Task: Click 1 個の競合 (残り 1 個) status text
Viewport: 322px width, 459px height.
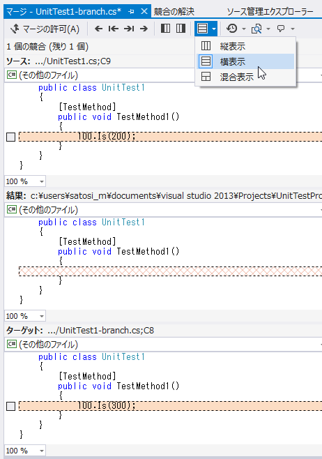Action: pyautogui.click(x=47, y=47)
